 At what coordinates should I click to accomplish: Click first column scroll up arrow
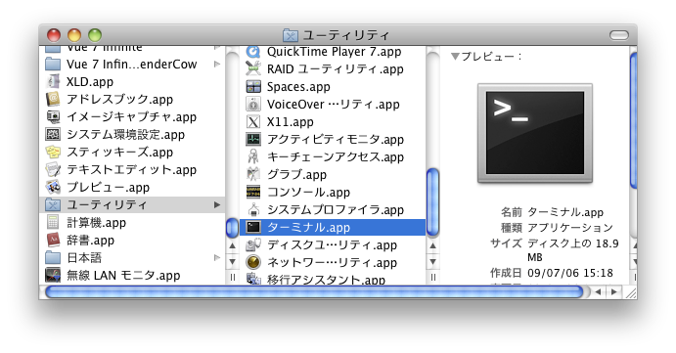point(233,246)
